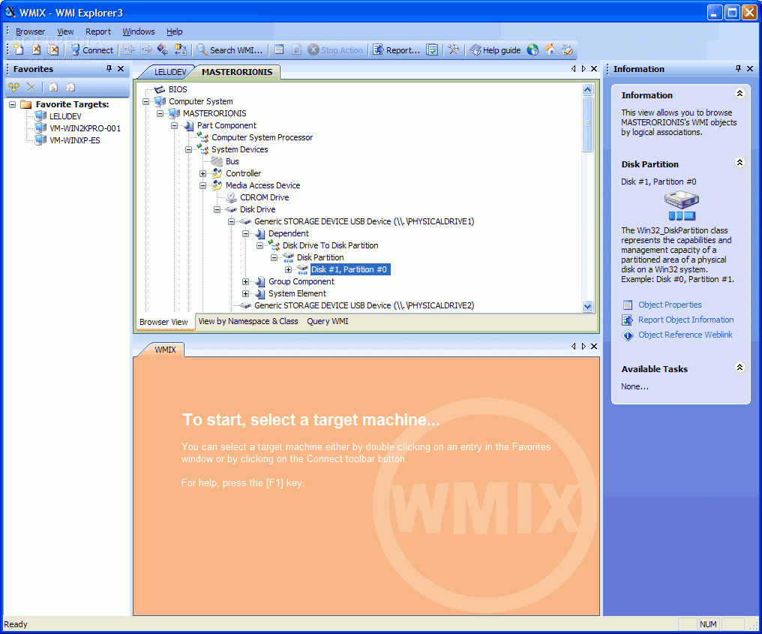The width and height of the screenshot is (762, 634).
Task: Click the properties sheet icon after Search WMI
Action: (279, 50)
